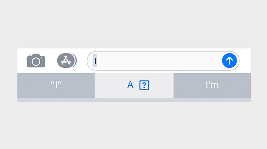The image size is (267, 149).
Task: Choose the quoted "I" prediction
Action: click(x=56, y=85)
